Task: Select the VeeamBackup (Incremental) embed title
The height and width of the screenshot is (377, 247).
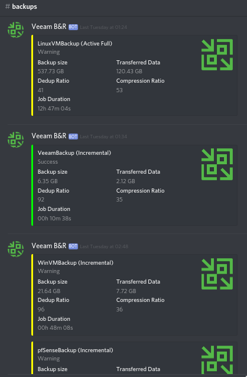Action: point(74,153)
